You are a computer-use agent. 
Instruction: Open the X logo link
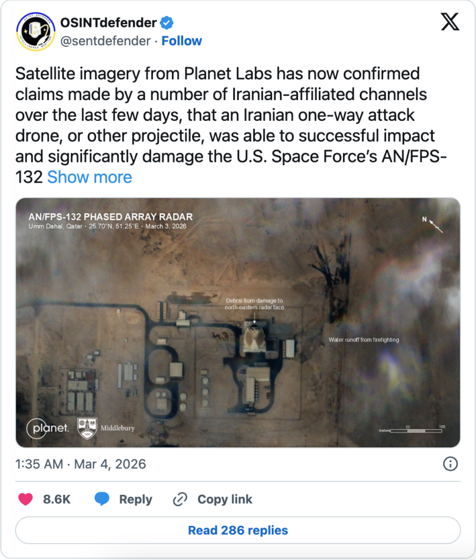click(x=450, y=22)
